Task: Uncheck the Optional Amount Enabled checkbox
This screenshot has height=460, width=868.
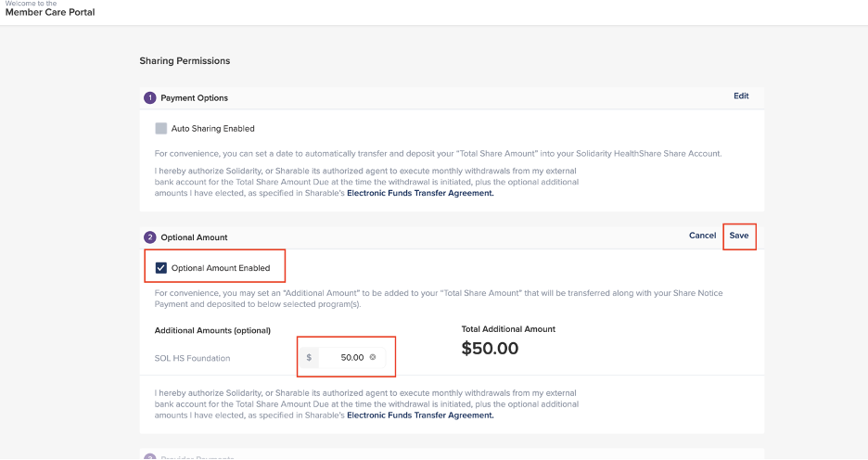Action: click(x=161, y=268)
